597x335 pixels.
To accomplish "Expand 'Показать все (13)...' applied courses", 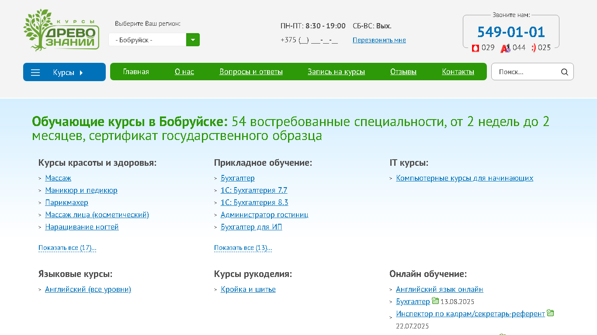I will coord(243,248).
